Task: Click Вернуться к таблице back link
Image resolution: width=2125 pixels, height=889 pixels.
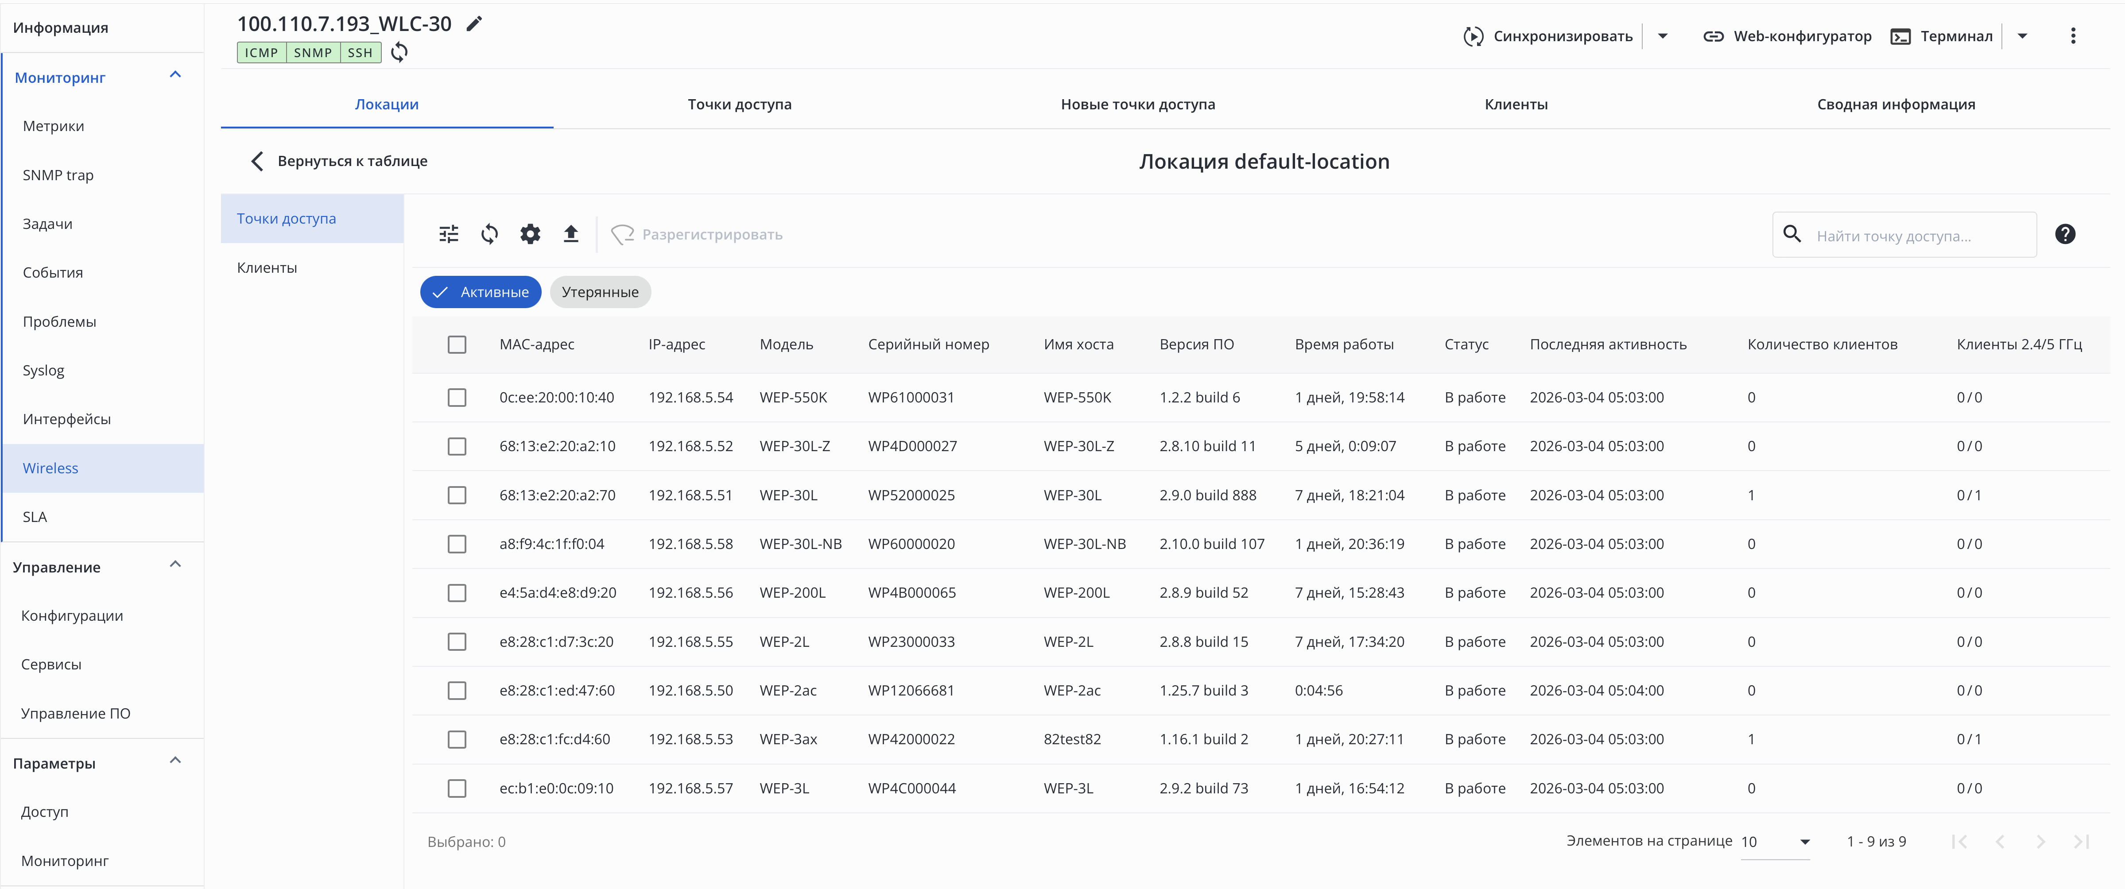Action: (340, 162)
